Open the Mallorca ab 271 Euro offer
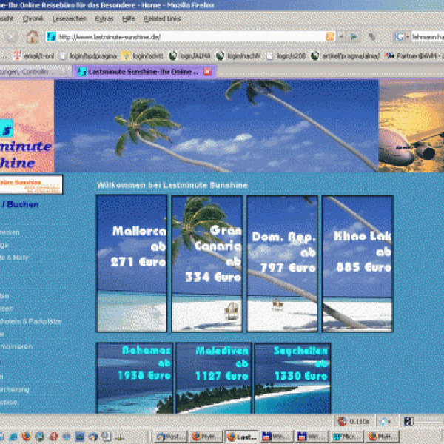This screenshot has width=444, height=444. coord(132,263)
